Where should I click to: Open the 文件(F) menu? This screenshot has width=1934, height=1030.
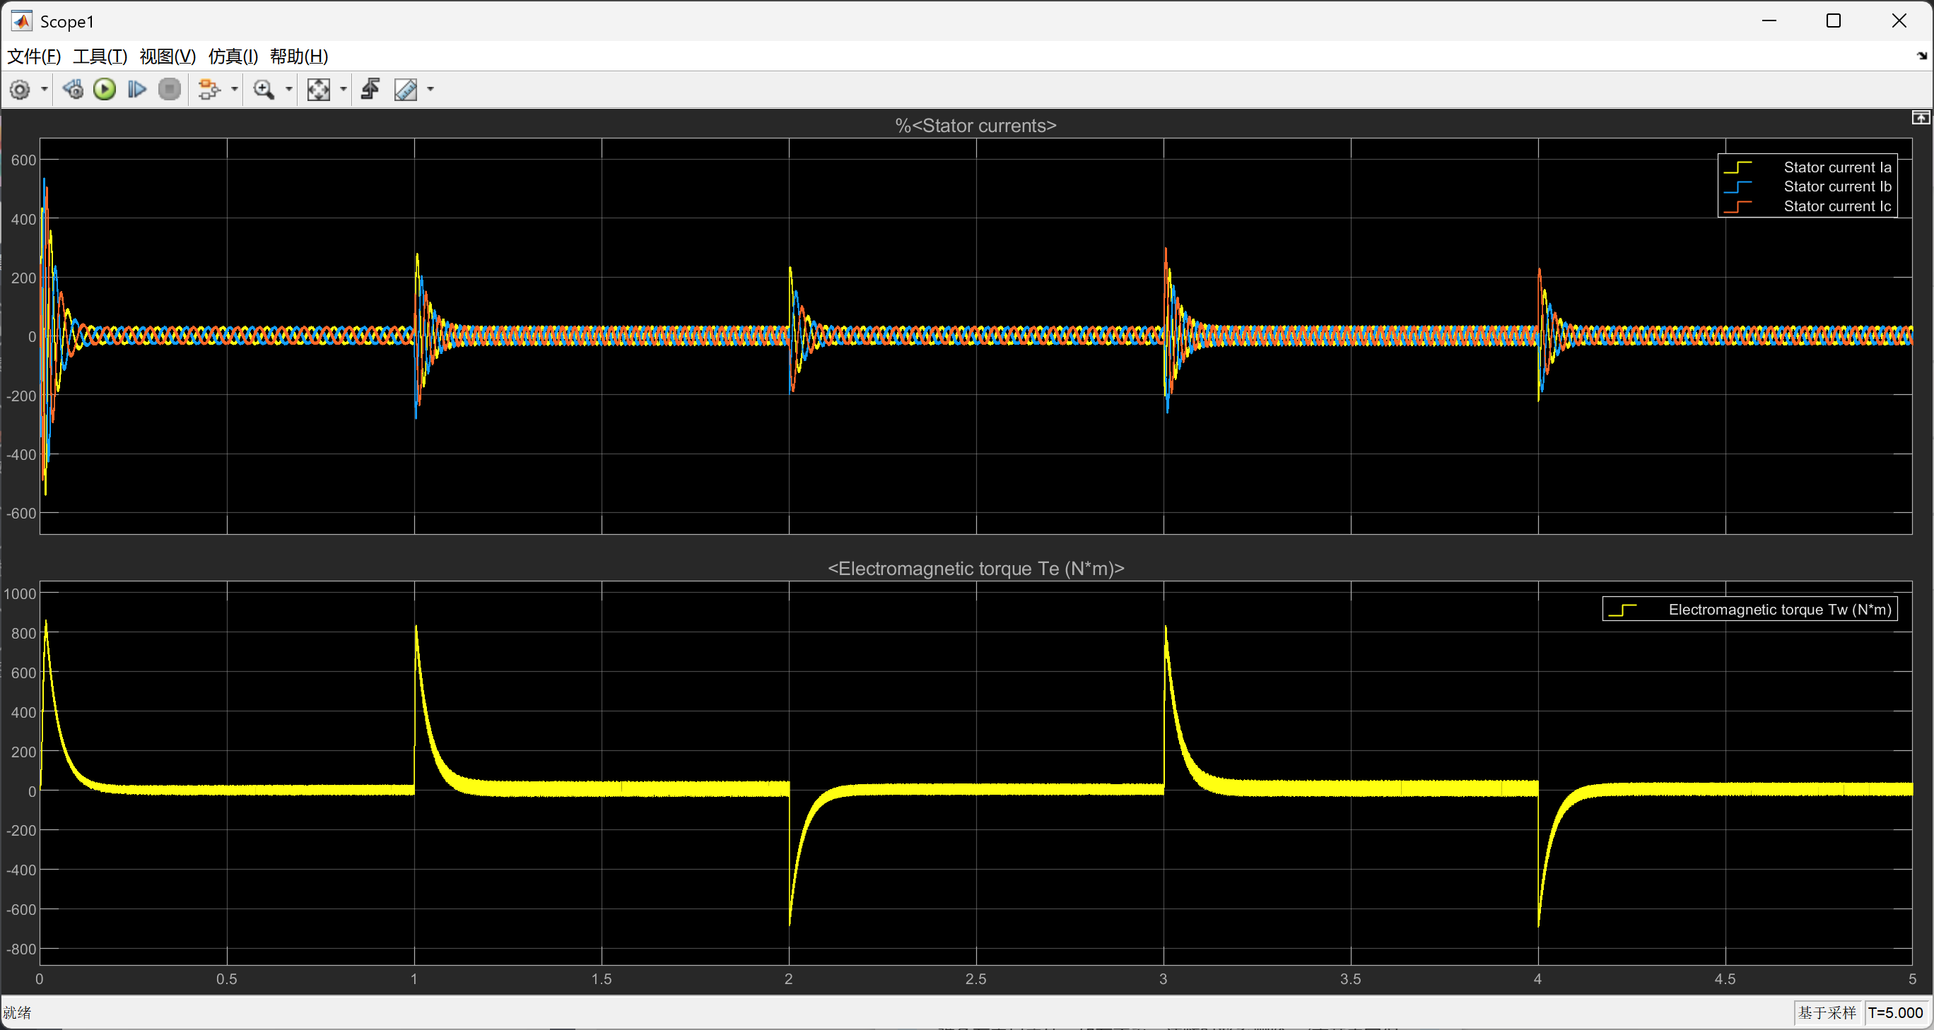tap(33, 57)
